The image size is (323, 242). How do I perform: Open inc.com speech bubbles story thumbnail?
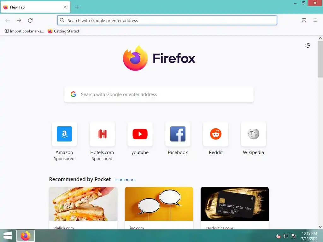pos(159,204)
